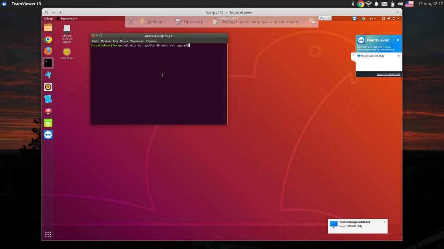Click the Корзина trash icon on the desktop
This screenshot has height=249, width=444.
point(67,52)
